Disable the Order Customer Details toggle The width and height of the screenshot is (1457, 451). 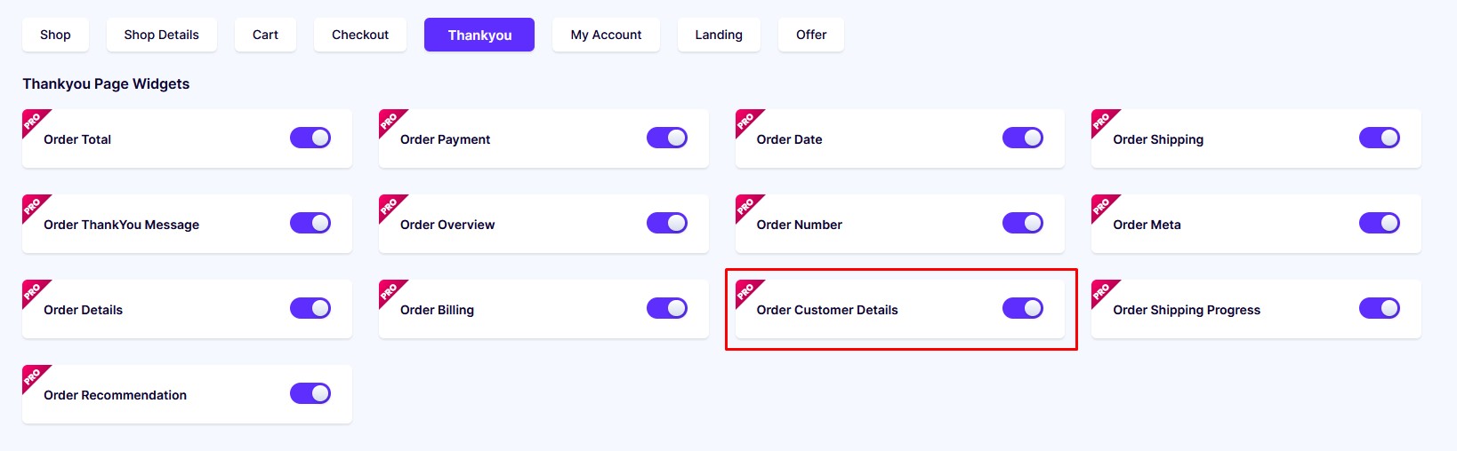1023,308
